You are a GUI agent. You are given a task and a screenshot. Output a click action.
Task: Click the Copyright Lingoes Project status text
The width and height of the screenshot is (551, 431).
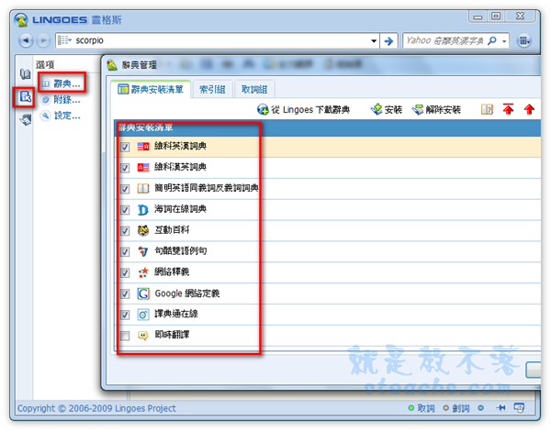96,408
